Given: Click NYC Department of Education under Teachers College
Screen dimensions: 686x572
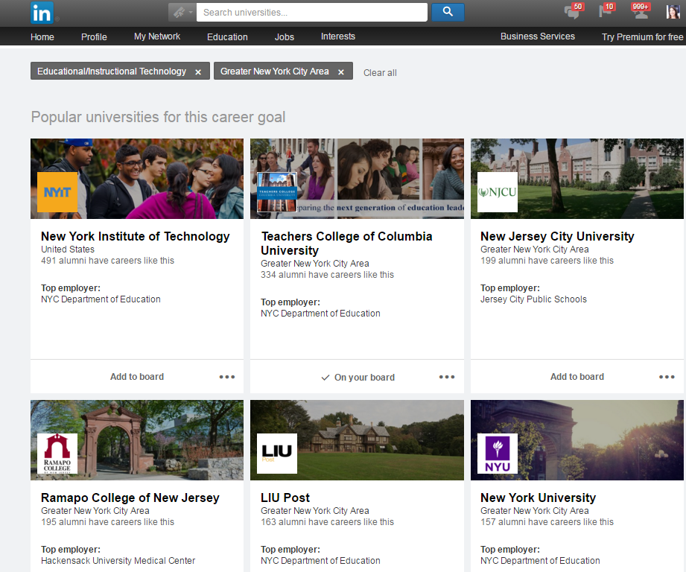Looking at the screenshot, I should coord(320,313).
